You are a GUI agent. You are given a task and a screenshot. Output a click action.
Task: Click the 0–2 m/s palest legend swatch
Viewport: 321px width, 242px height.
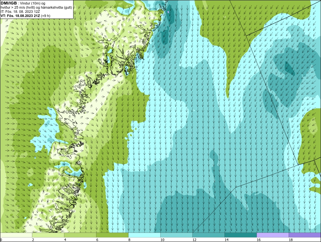point(16,235)
